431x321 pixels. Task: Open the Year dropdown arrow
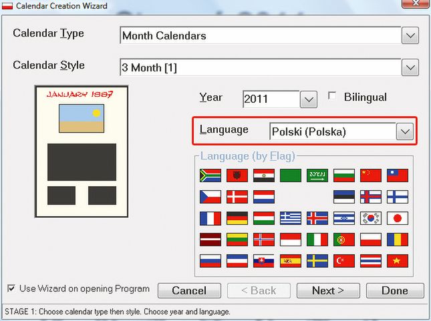pyautogui.click(x=309, y=99)
